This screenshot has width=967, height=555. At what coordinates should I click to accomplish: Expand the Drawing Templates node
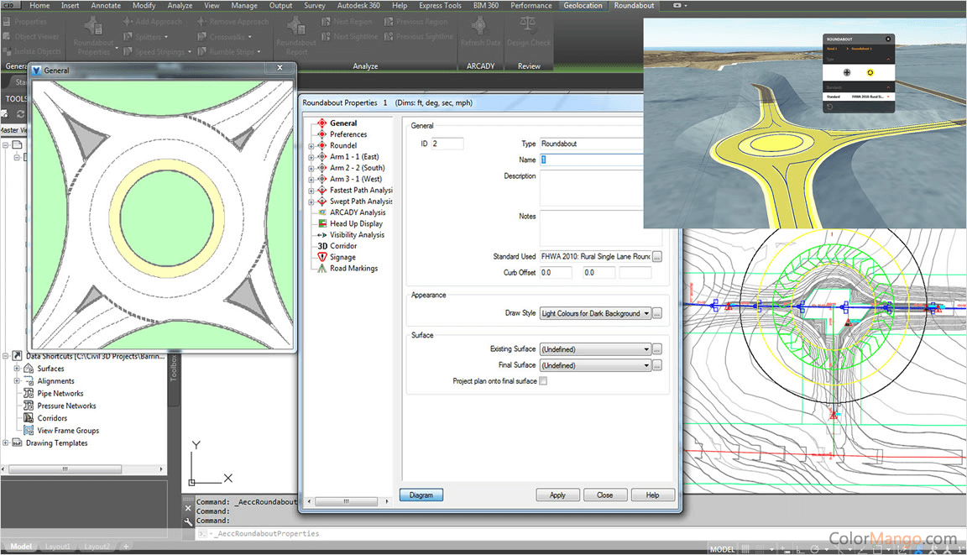(x=6, y=442)
